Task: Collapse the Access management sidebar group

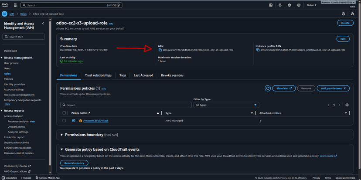Action: (x=2, y=58)
